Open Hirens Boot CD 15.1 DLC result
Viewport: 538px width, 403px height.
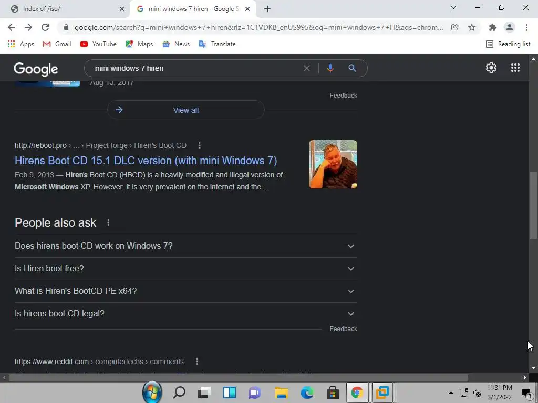click(146, 161)
